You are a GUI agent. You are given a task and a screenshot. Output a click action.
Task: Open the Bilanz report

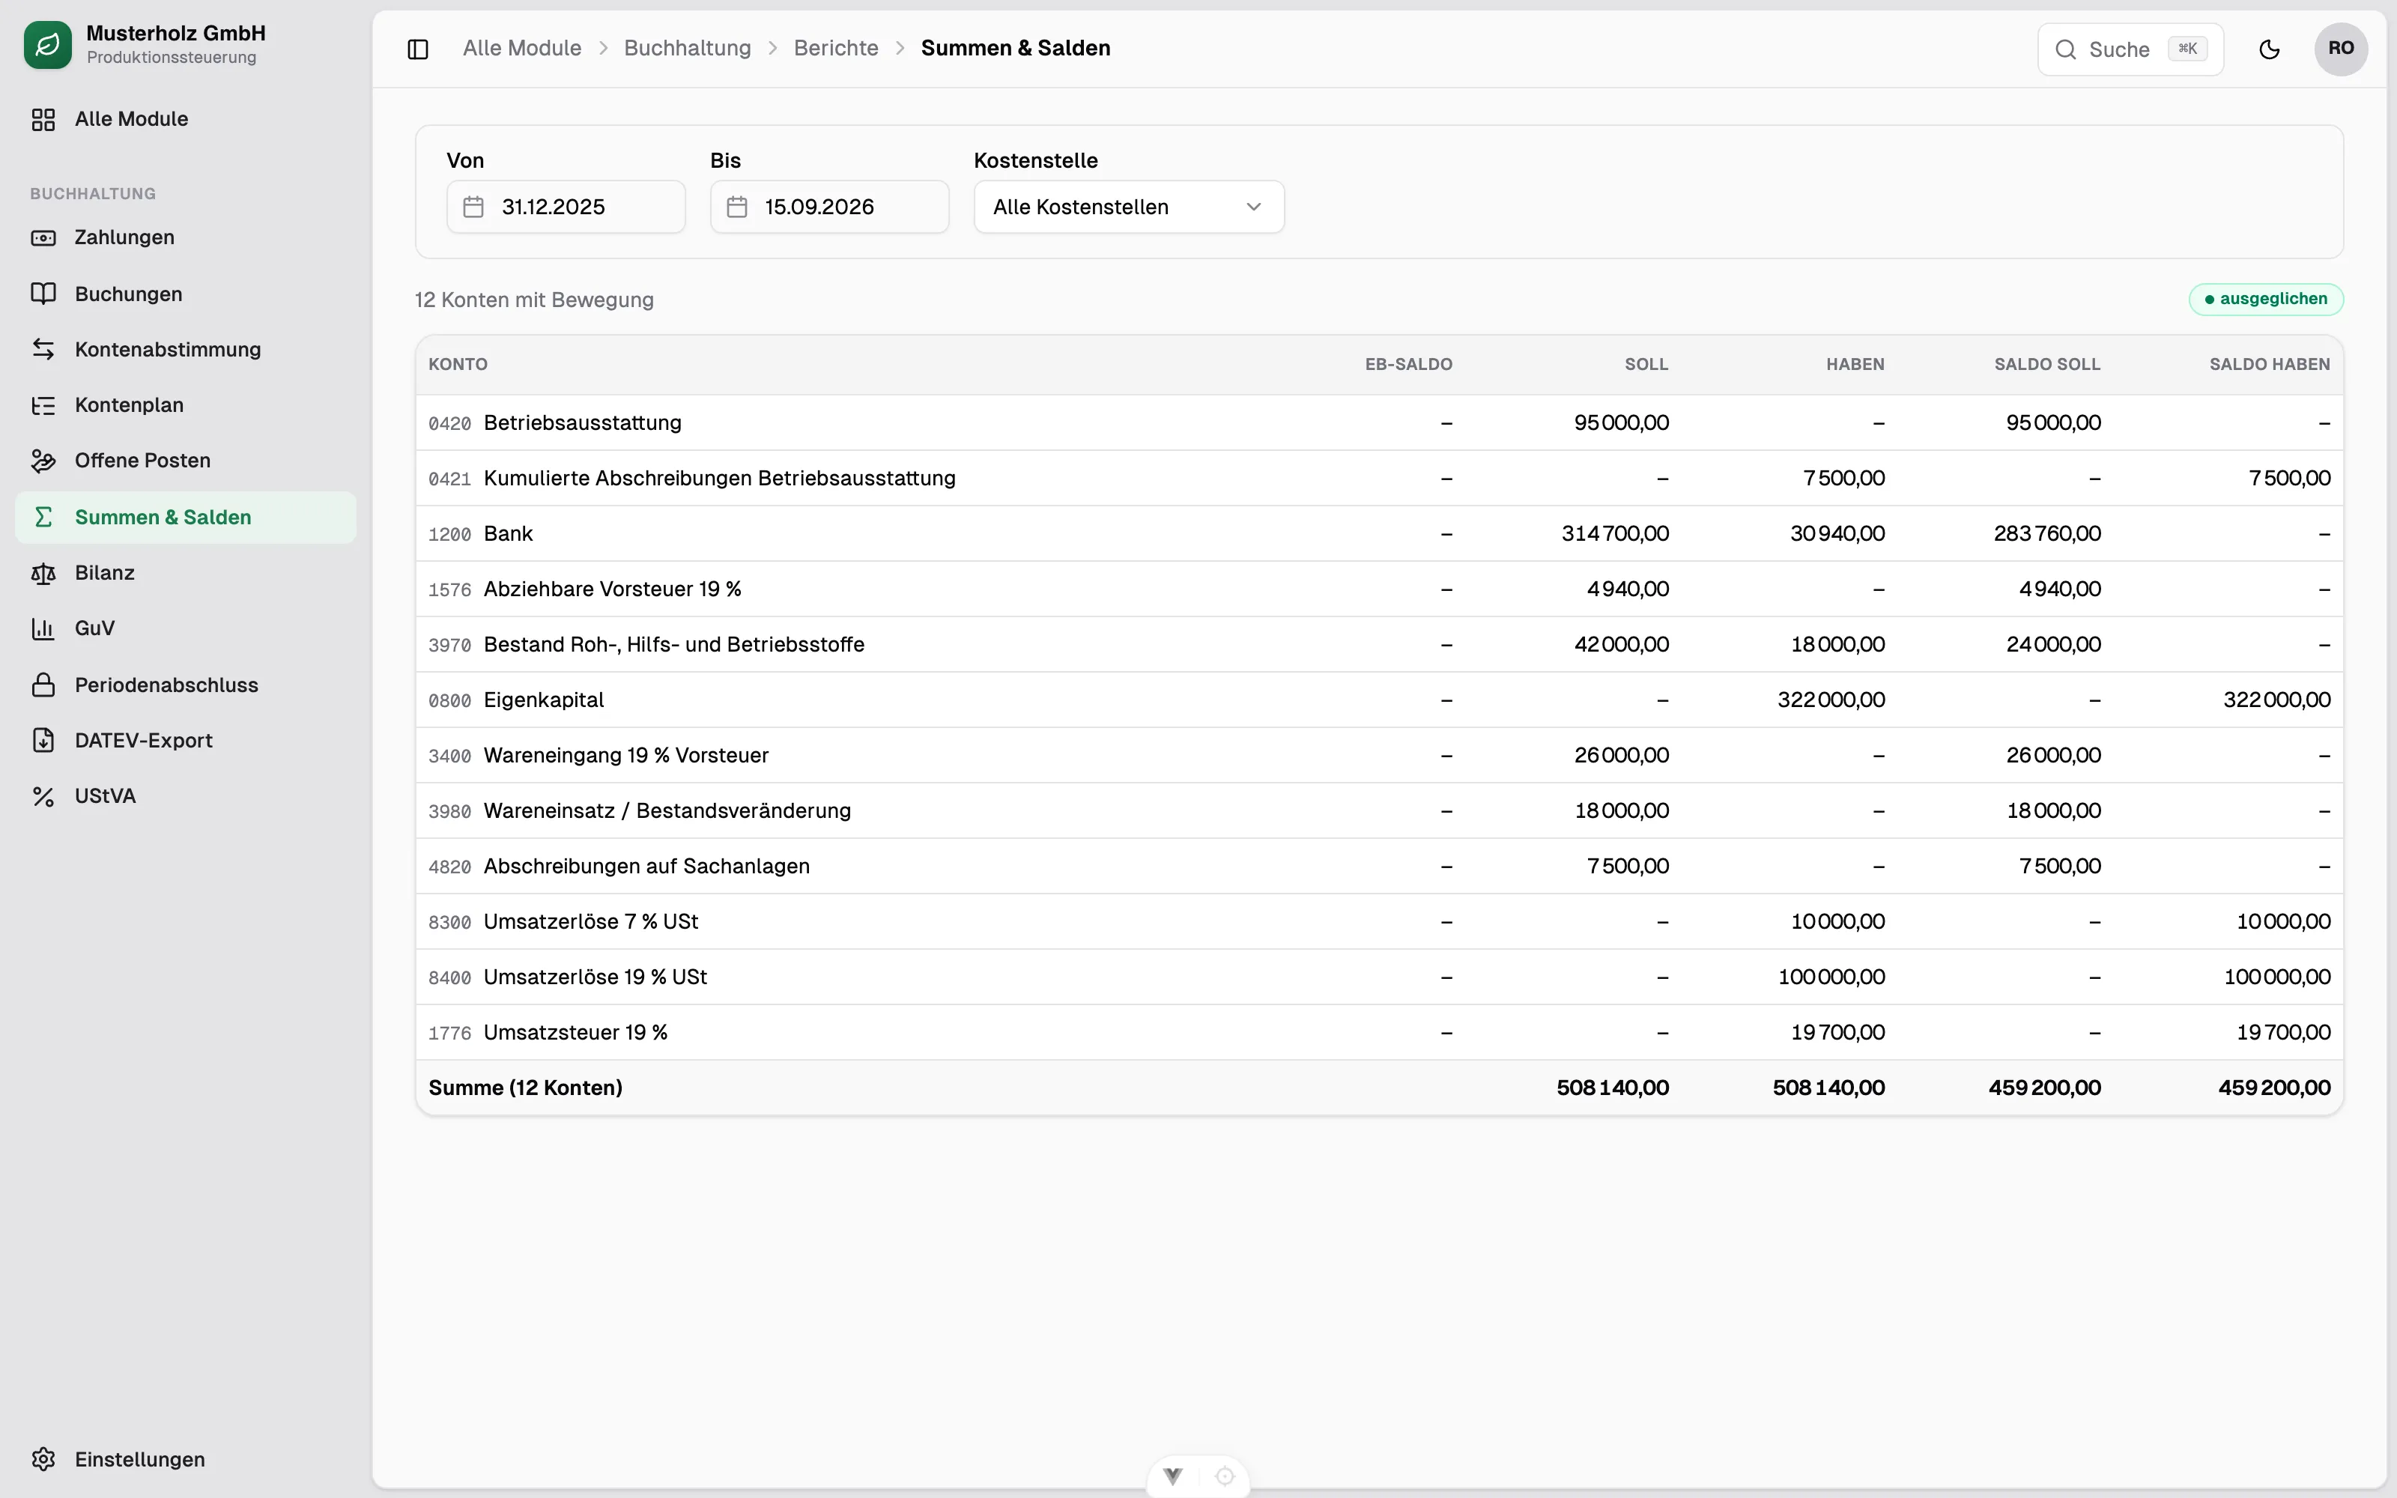[185, 573]
